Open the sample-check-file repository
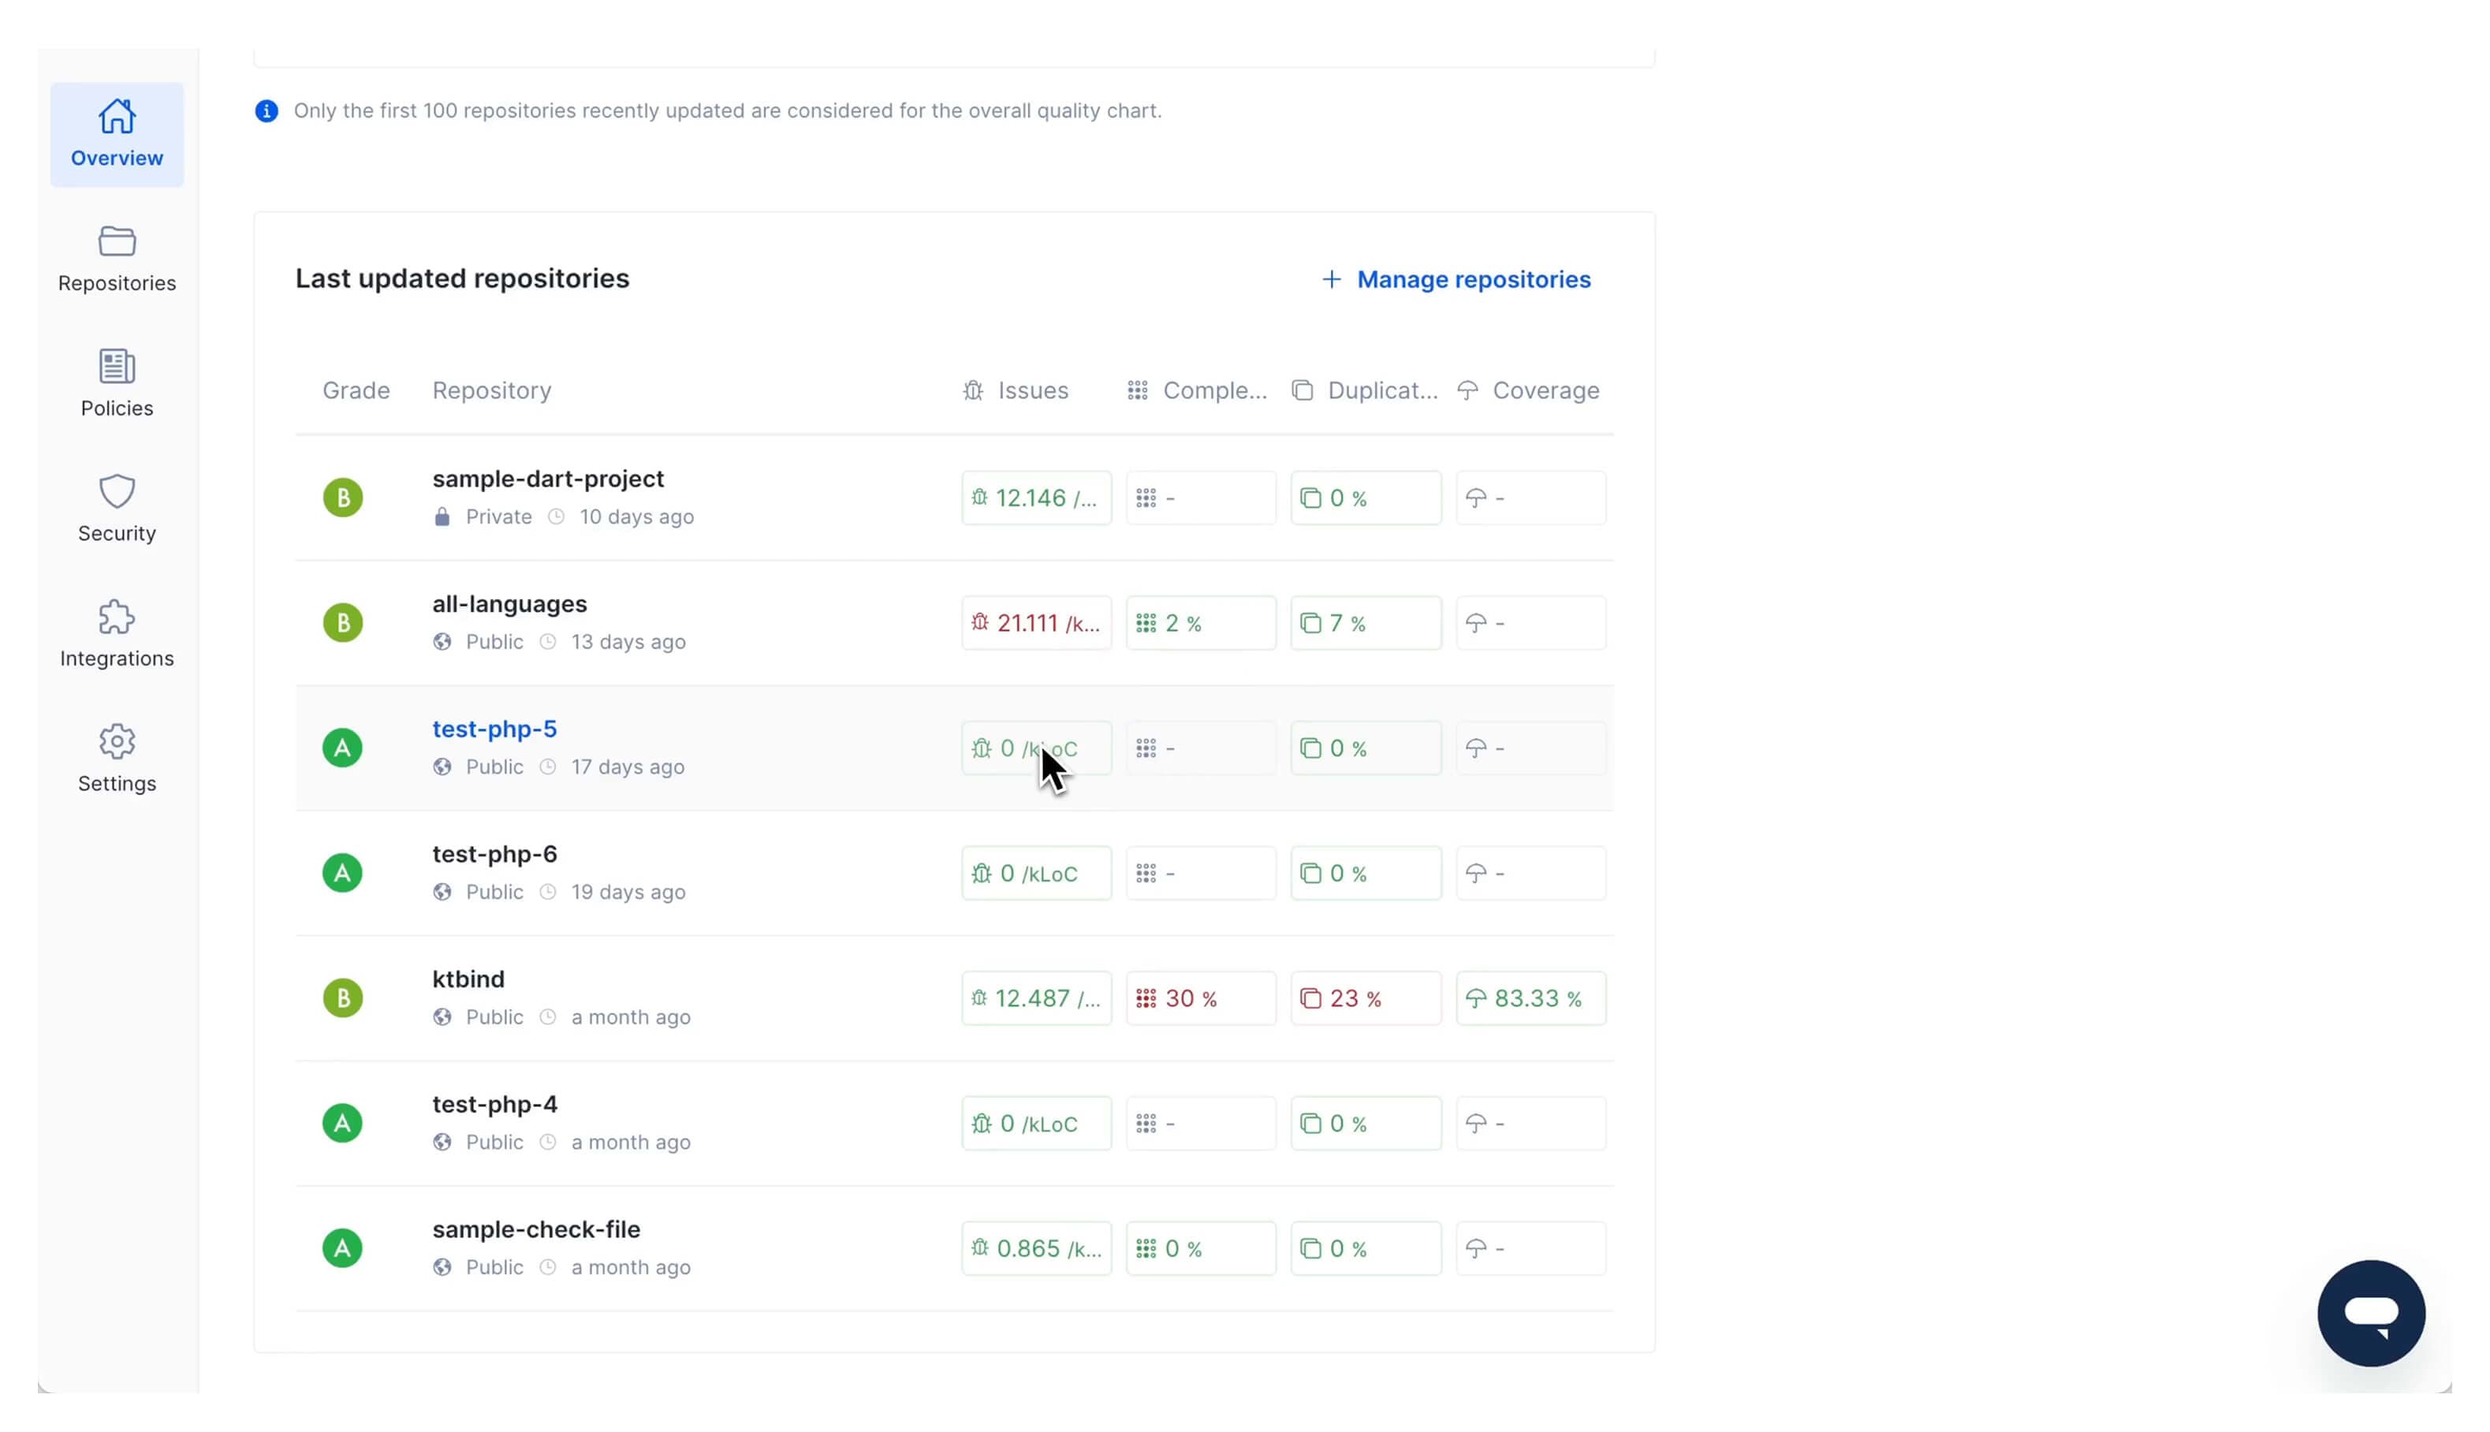The width and height of the screenshot is (2490, 1432). point(536,1229)
